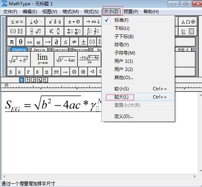Open the 帮助(H) menu
202x187 pixels.
[151, 12]
